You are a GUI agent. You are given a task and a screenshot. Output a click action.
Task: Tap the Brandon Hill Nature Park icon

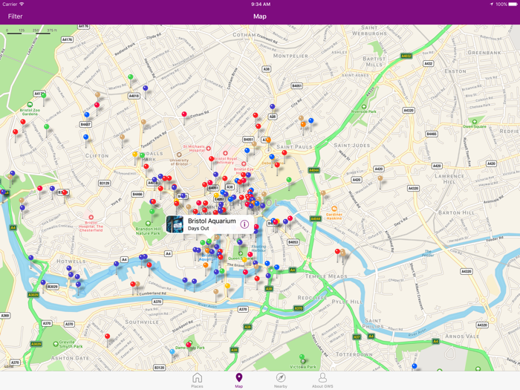point(148,224)
